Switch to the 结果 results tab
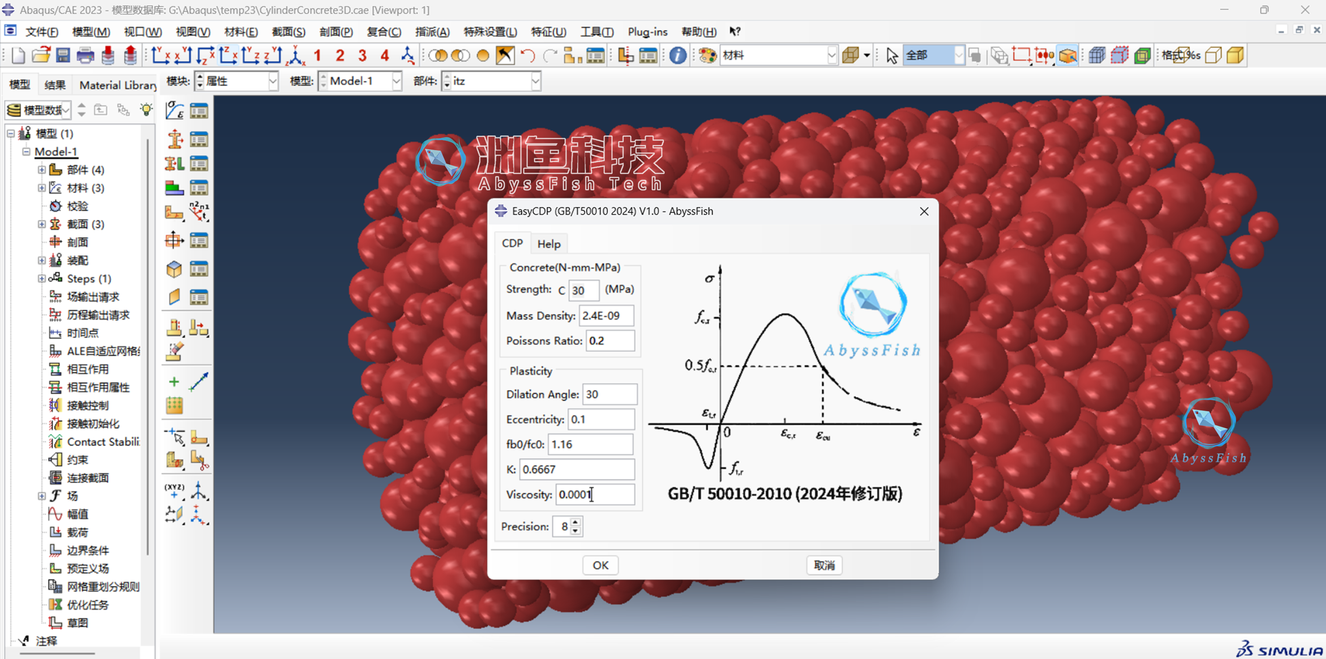Viewport: 1326px width, 659px height. click(x=54, y=85)
